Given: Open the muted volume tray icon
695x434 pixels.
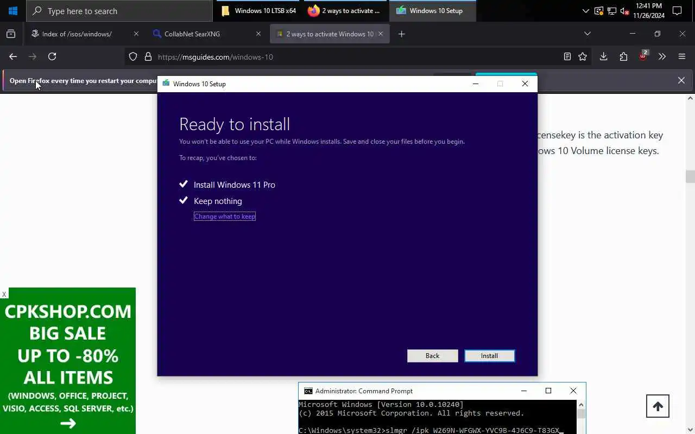Looking at the screenshot, I should click(624, 11).
